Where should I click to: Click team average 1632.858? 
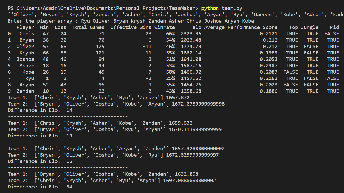[x=187, y=174]
